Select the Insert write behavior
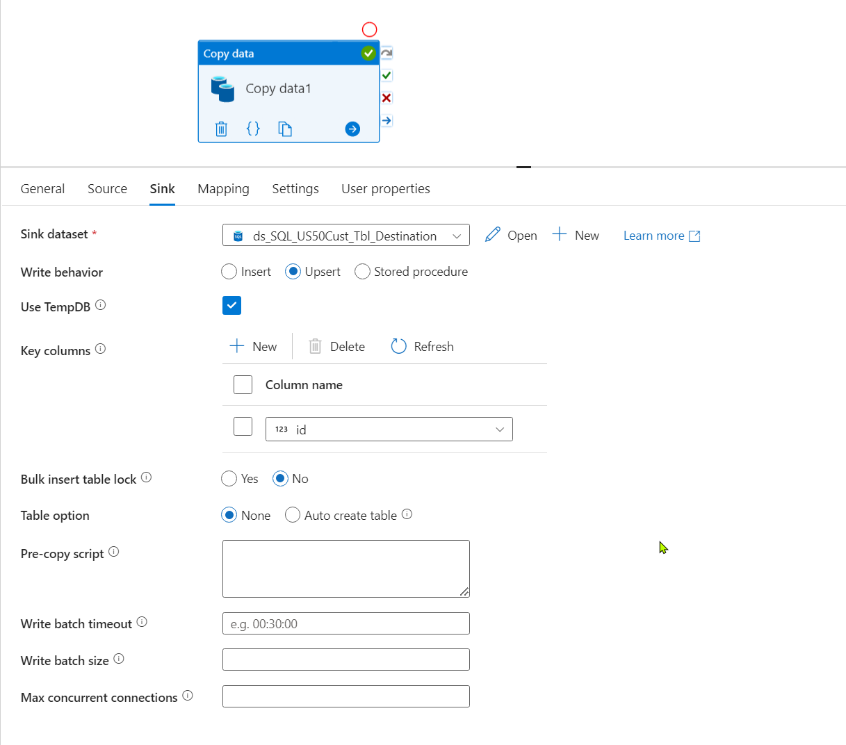 [229, 271]
